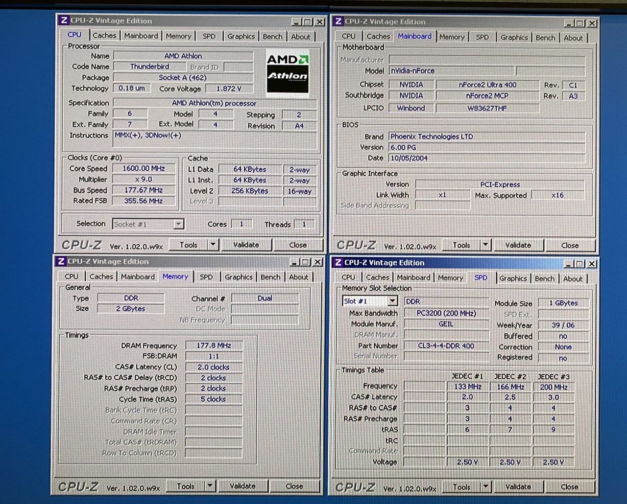Select the Mainboard tab in the SPD window
Viewport: 627px width, 504px height.
point(413,277)
